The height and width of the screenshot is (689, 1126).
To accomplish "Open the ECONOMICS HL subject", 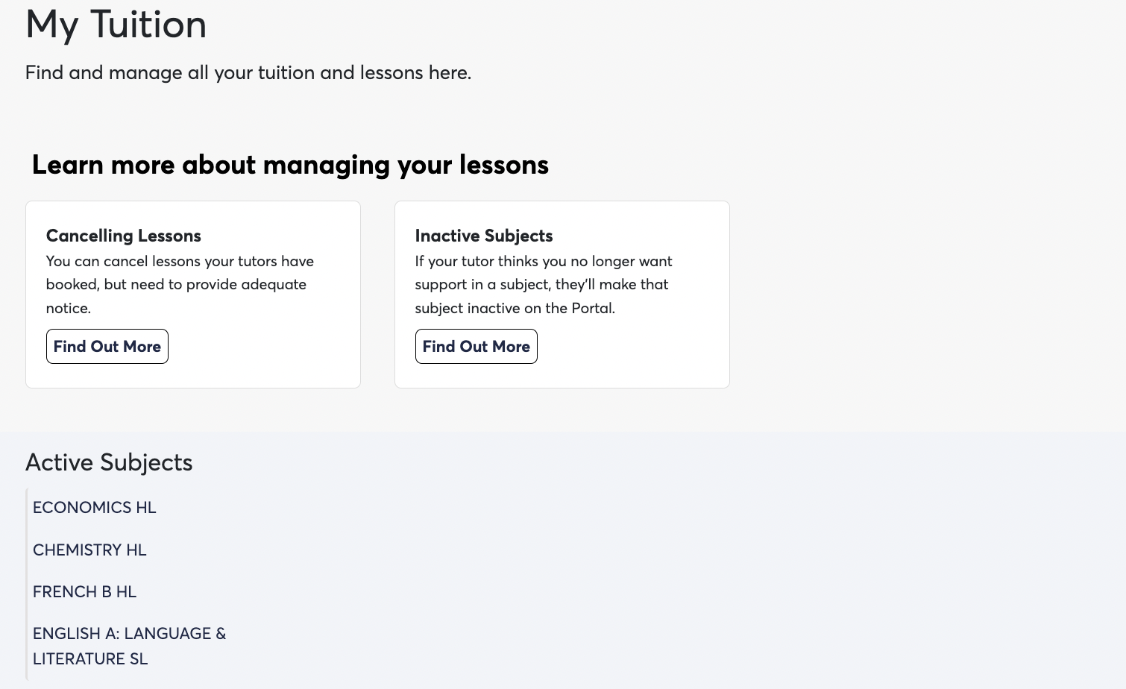I will (95, 508).
